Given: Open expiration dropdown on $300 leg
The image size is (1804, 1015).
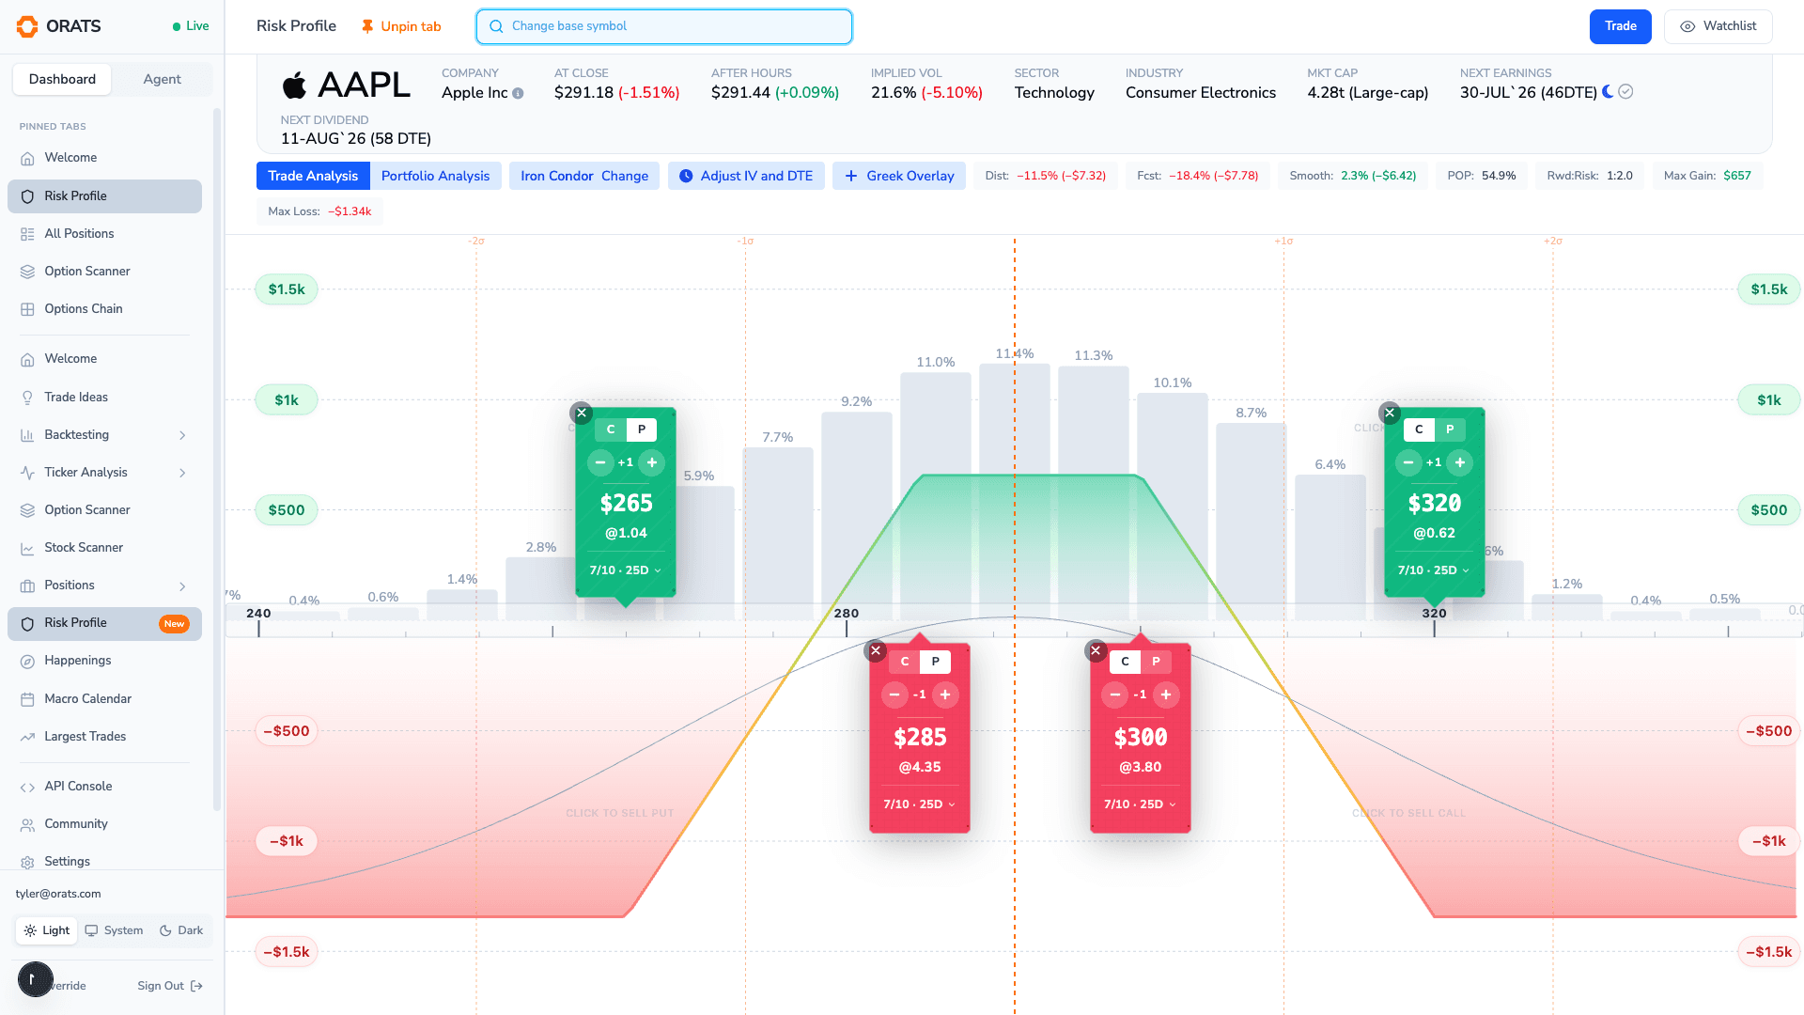Looking at the screenshot, I should [x=1141, y=804].
